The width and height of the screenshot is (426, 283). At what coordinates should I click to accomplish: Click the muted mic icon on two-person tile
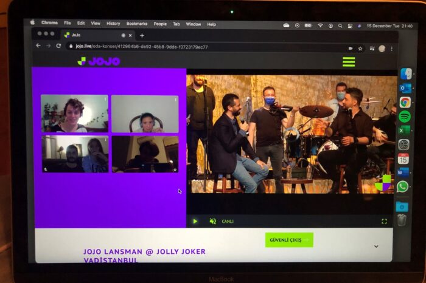(46, 169)
